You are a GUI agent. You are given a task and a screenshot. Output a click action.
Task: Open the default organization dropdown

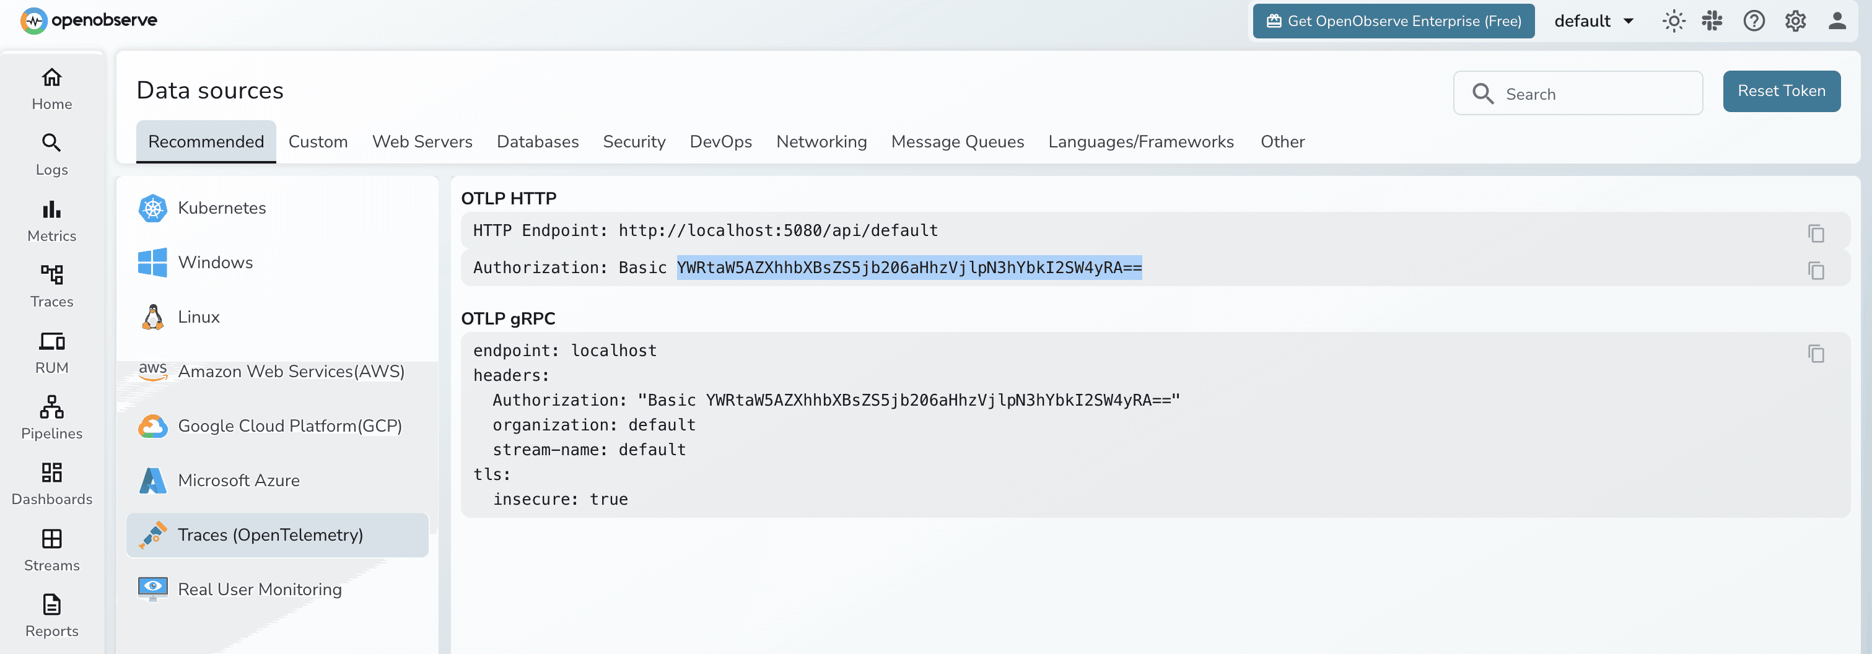tap(1594, 20)
